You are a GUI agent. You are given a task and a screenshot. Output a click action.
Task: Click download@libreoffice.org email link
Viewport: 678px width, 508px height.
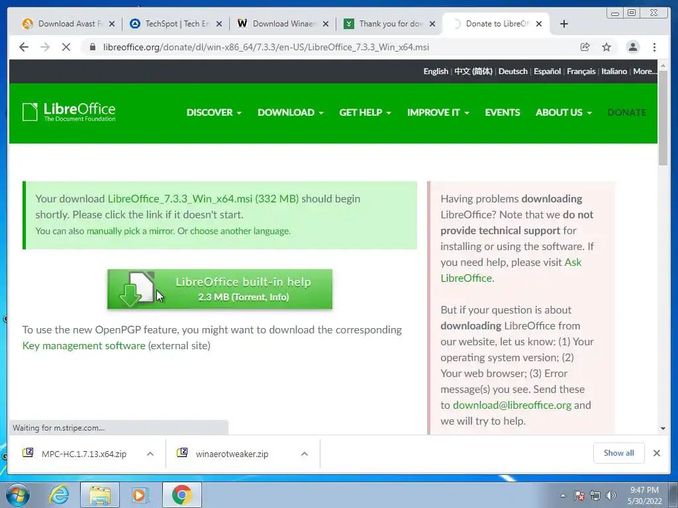[512, 405]
